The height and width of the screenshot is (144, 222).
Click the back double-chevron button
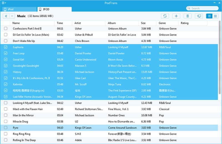(x=6, y=16)
